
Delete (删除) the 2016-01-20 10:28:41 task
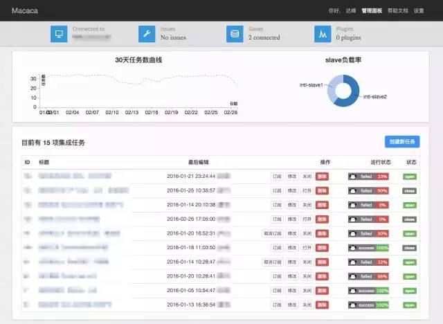coord(322,276)
